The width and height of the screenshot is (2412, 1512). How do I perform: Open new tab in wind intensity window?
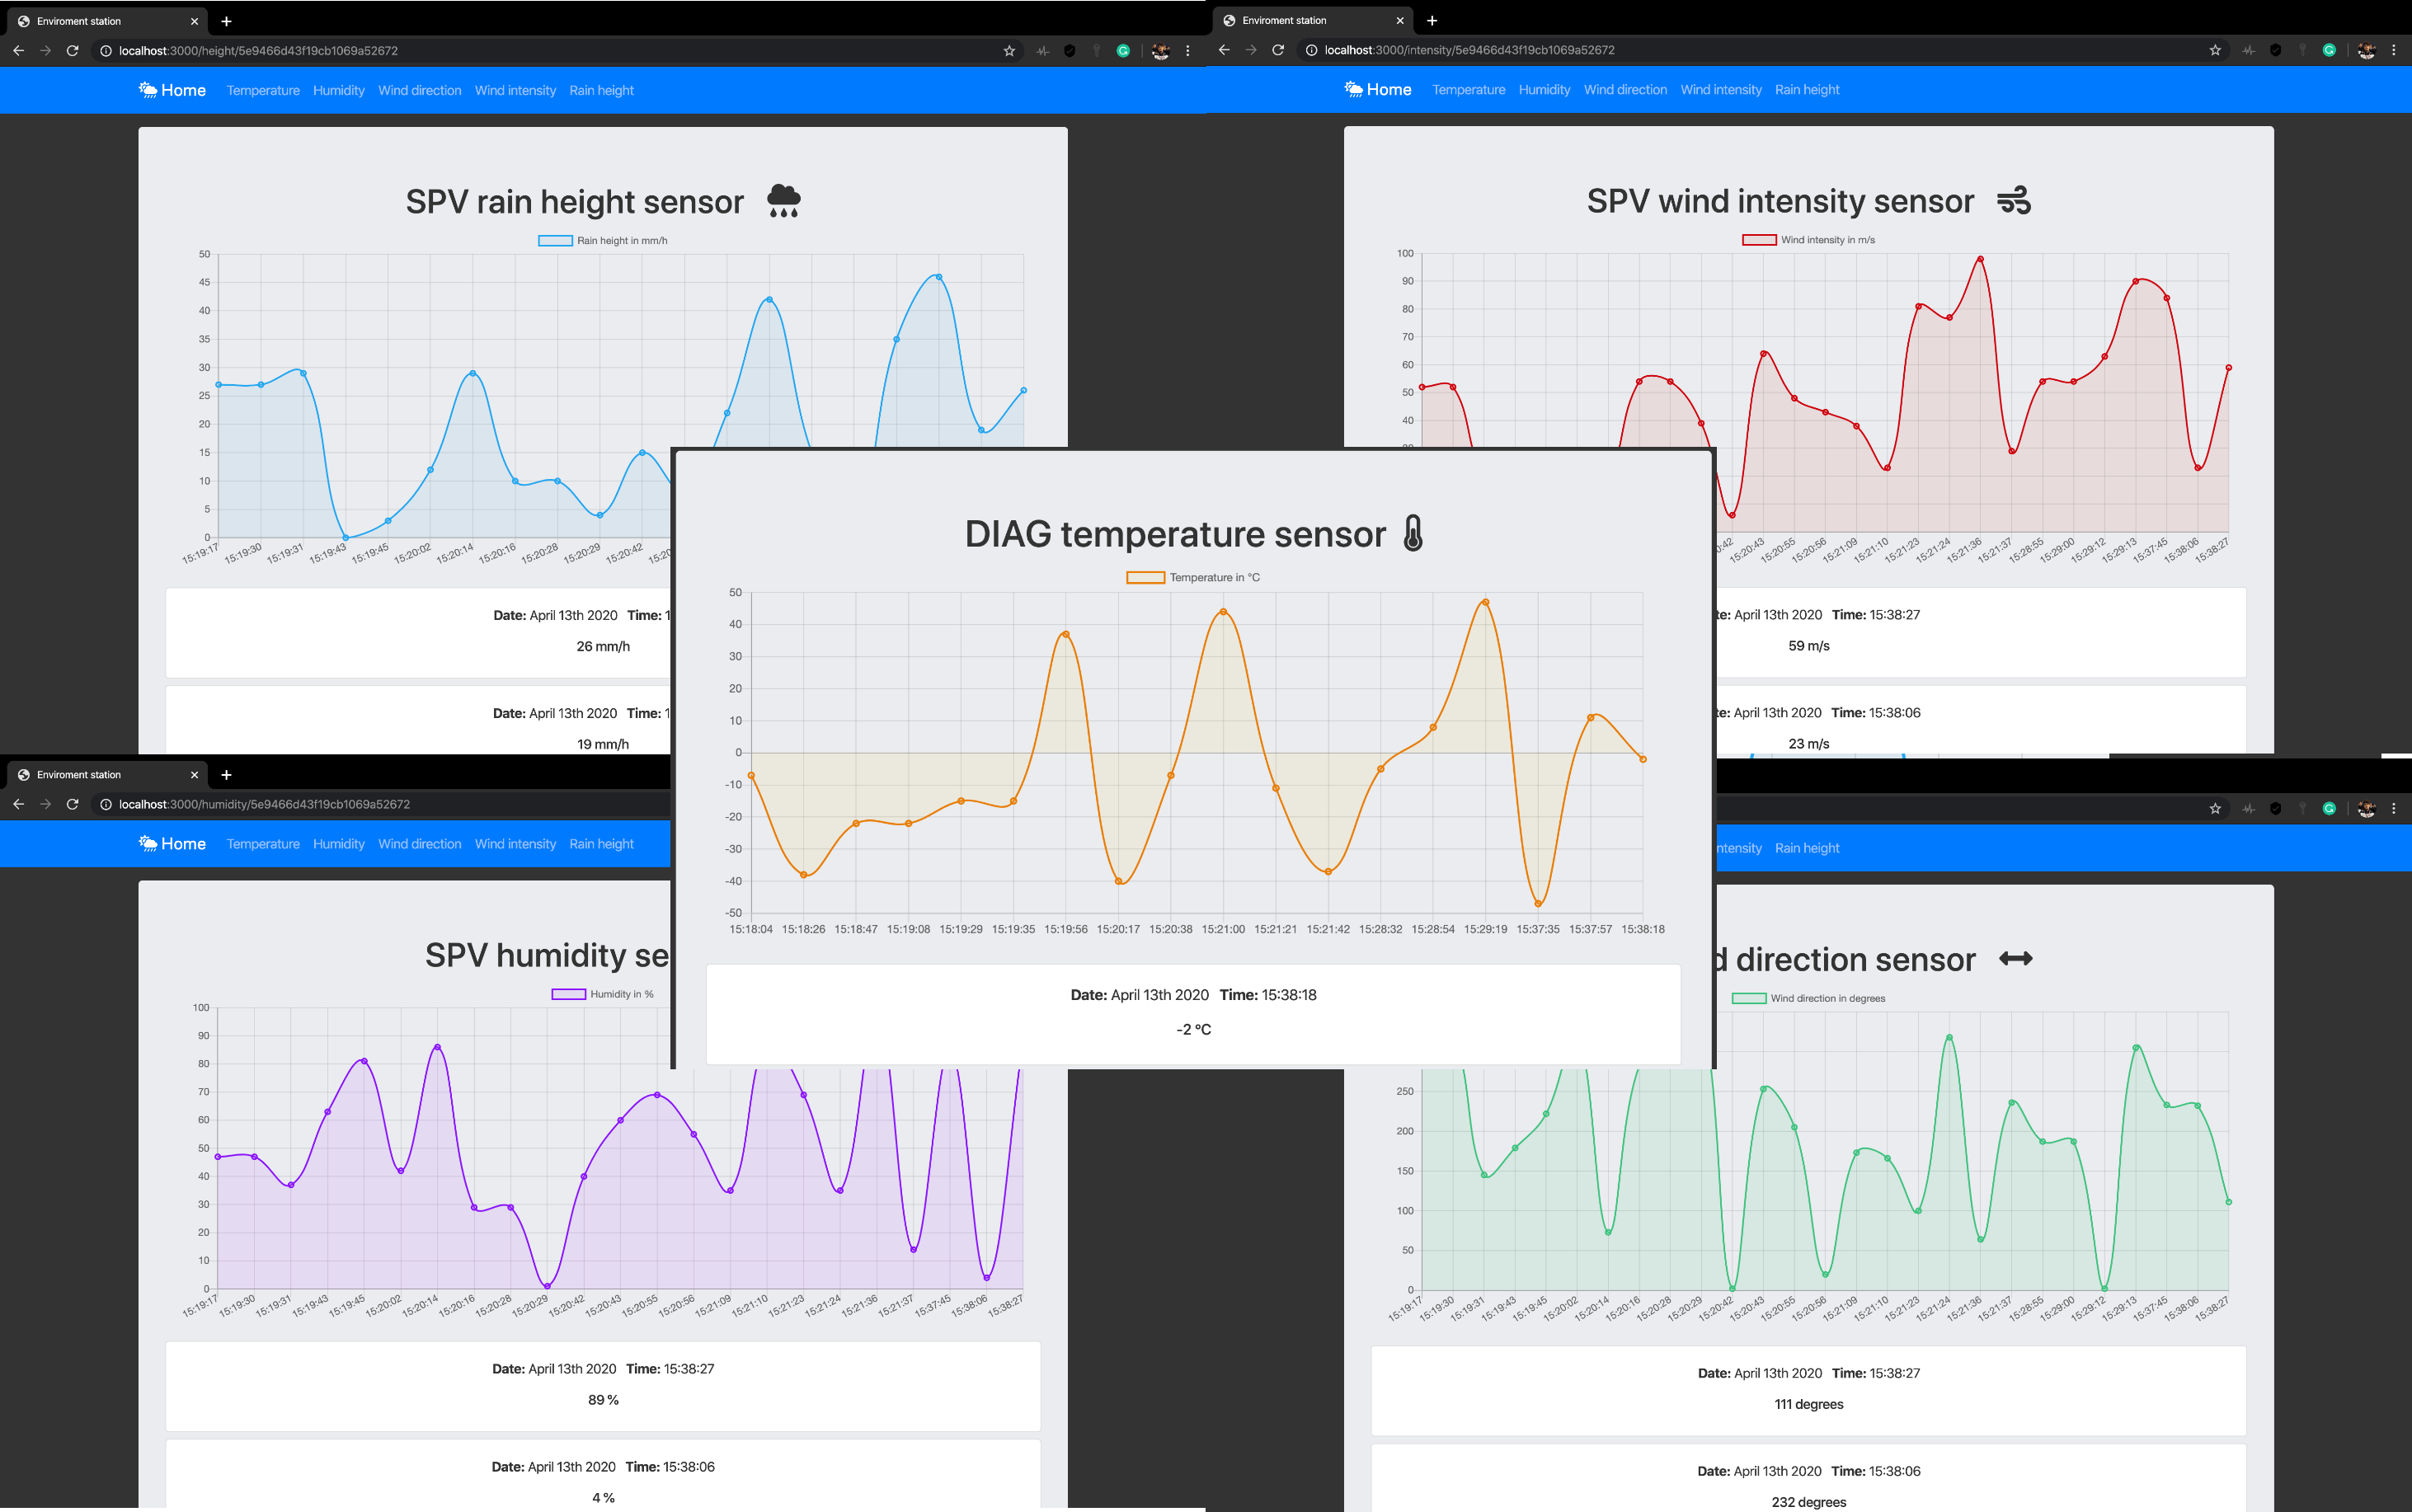(x=1432, y=20)
